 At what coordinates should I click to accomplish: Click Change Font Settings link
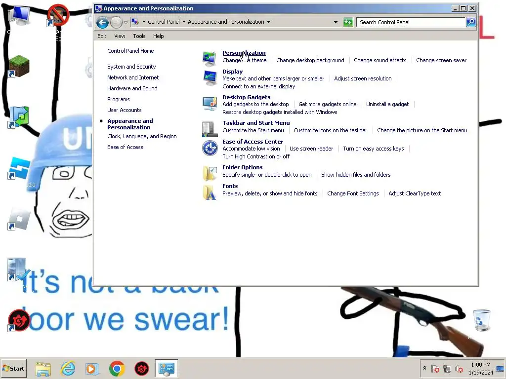353,193
